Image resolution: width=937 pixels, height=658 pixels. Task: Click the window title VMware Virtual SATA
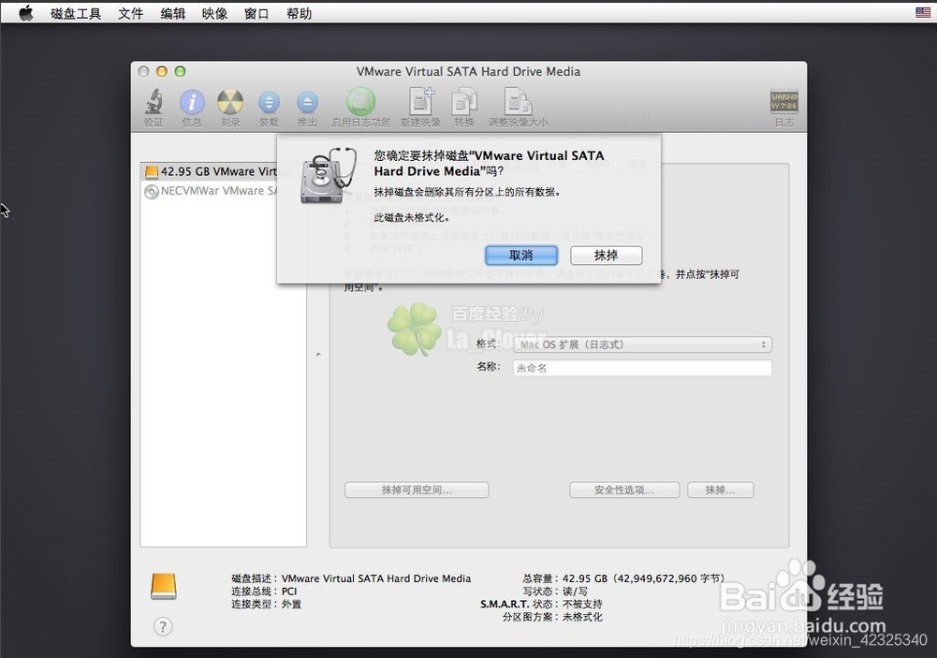(x=468, y=72)
